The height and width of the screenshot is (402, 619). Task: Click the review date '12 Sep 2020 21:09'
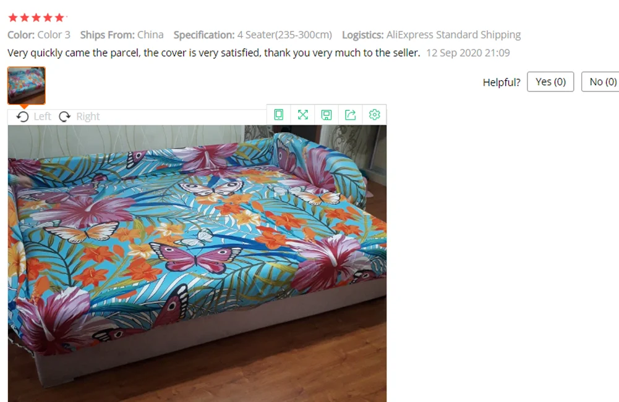point(467,53)
